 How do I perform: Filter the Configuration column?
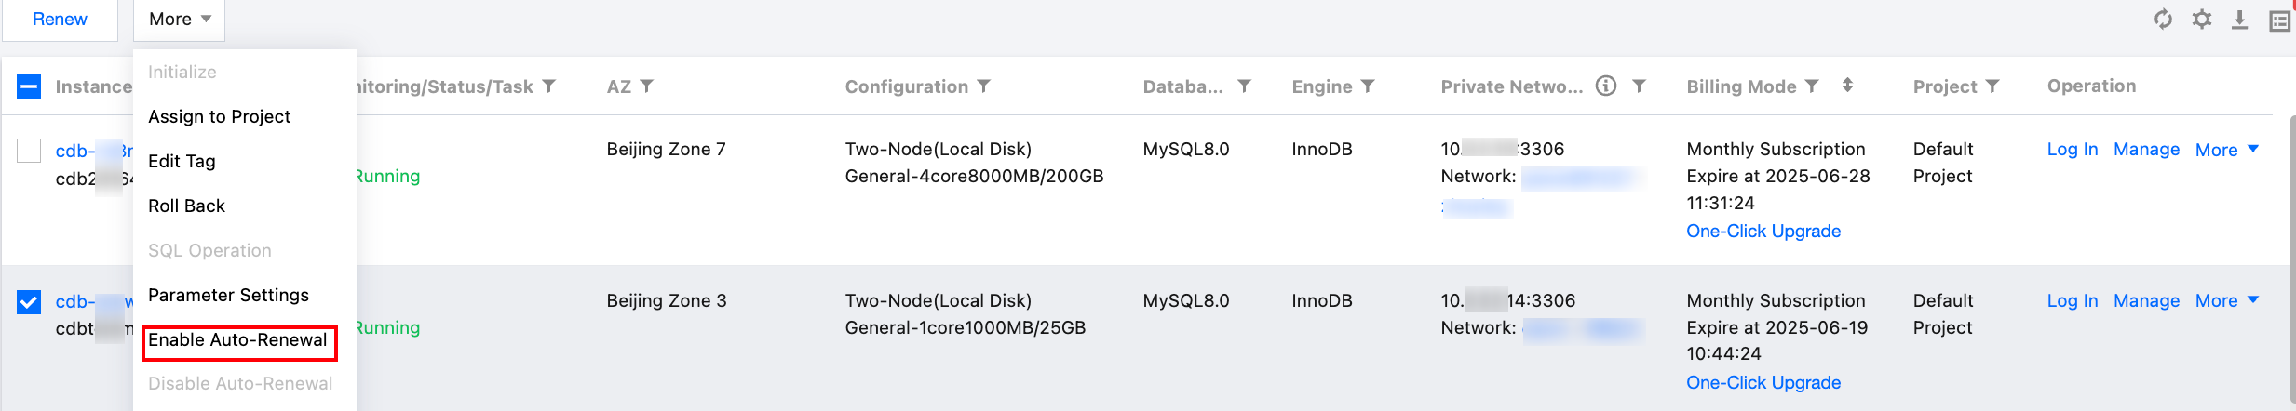tap(983, 86)
